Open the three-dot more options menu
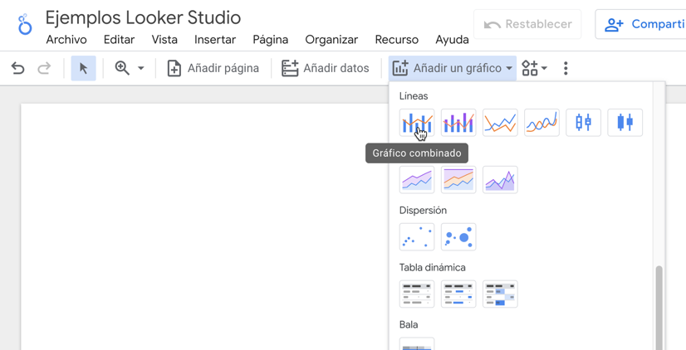The height and width of the screenshot is (350, 686). pyautogui.click(x=566, y=68)
